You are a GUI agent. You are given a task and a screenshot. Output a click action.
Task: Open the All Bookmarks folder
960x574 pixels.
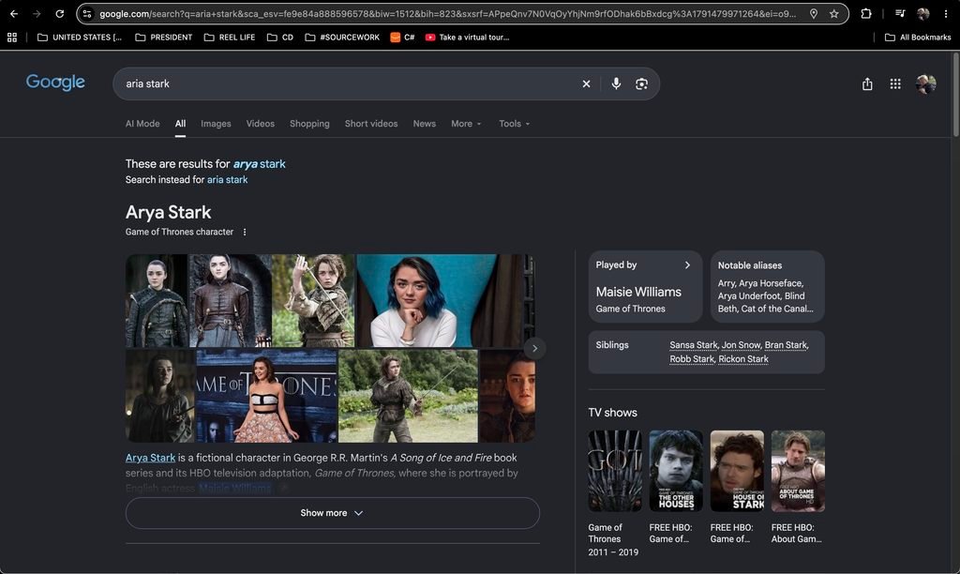(918, 38)
